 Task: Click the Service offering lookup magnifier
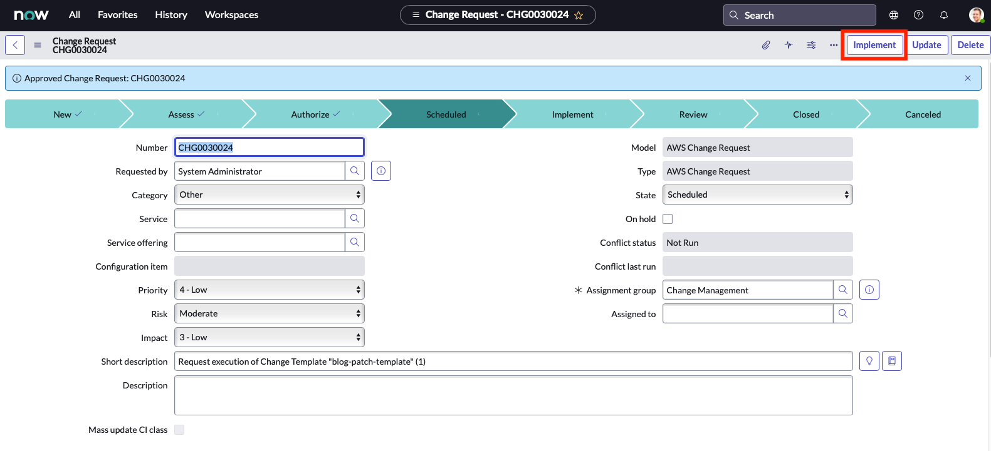[355, 242]
